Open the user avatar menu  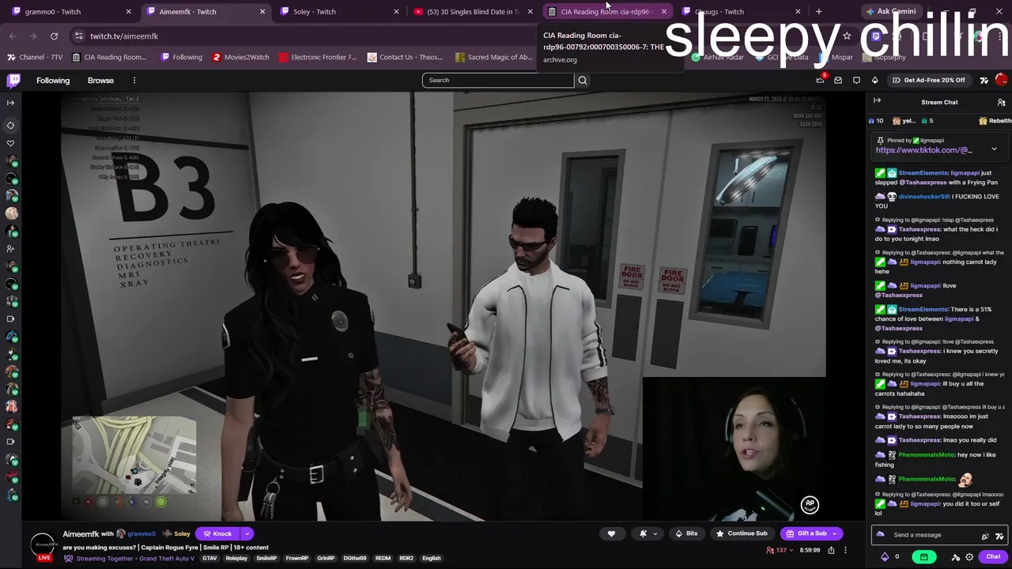pyautogui.click(x=1001, y=80)
